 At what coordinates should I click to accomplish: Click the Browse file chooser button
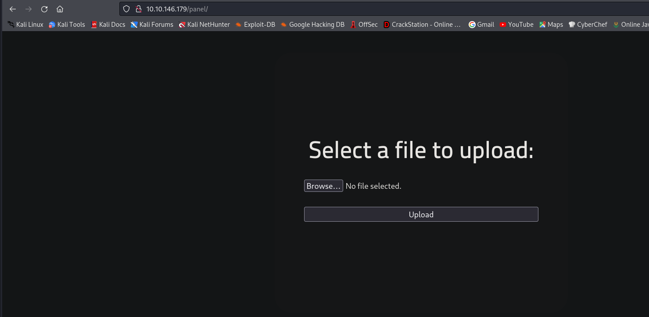pyautogui.click(x=323, y=186)
